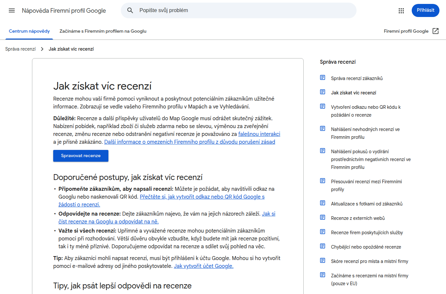Click the Nápověda Firemní profil Google title
The width and height of the screenshot is (446, 294).
[64, 10]
